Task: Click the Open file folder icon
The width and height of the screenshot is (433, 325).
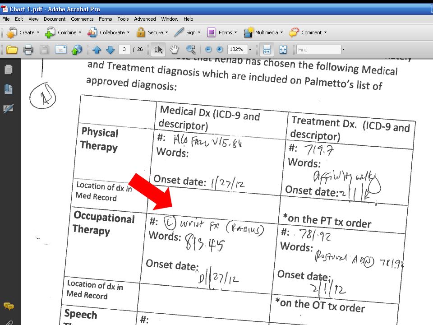Action: pyautogui.click(x=12, y=50)
